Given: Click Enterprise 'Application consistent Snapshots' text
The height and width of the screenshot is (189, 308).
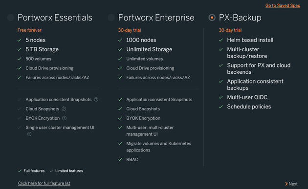Looking at the screenshot, I should pos(159,100).
